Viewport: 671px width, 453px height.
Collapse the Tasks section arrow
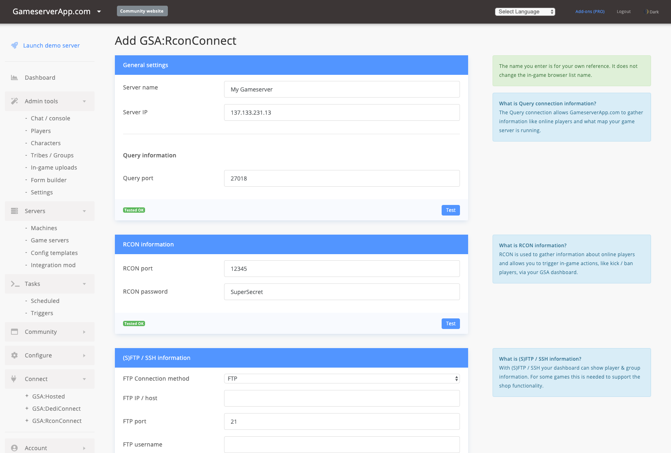(x=84, y=284)
